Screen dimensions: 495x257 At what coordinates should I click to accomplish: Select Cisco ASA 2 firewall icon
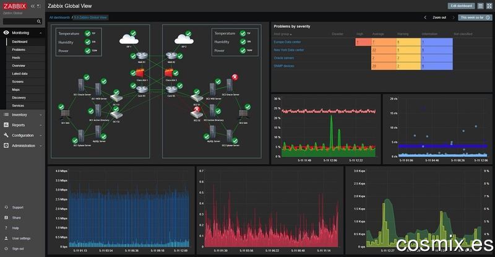point(169,73)
